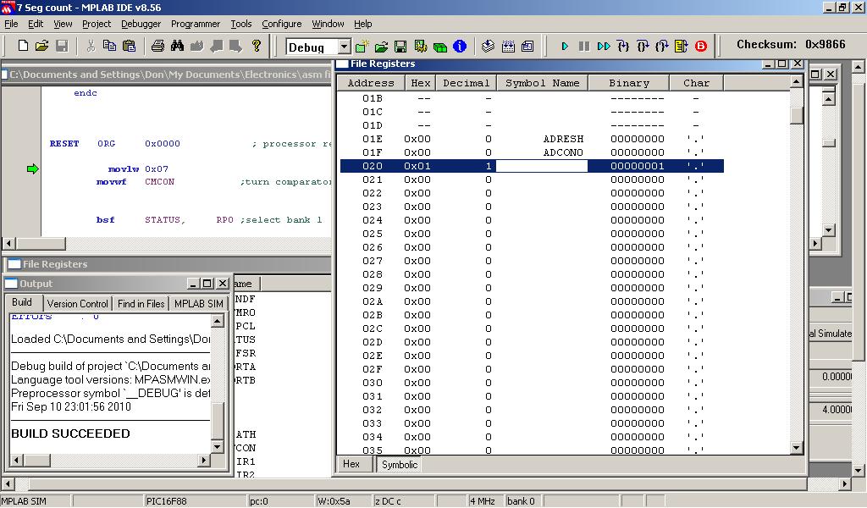Run the program with the blue play icon
This screenshot has width=867, height=508.
pyautogui.click(x=565, y=47)
